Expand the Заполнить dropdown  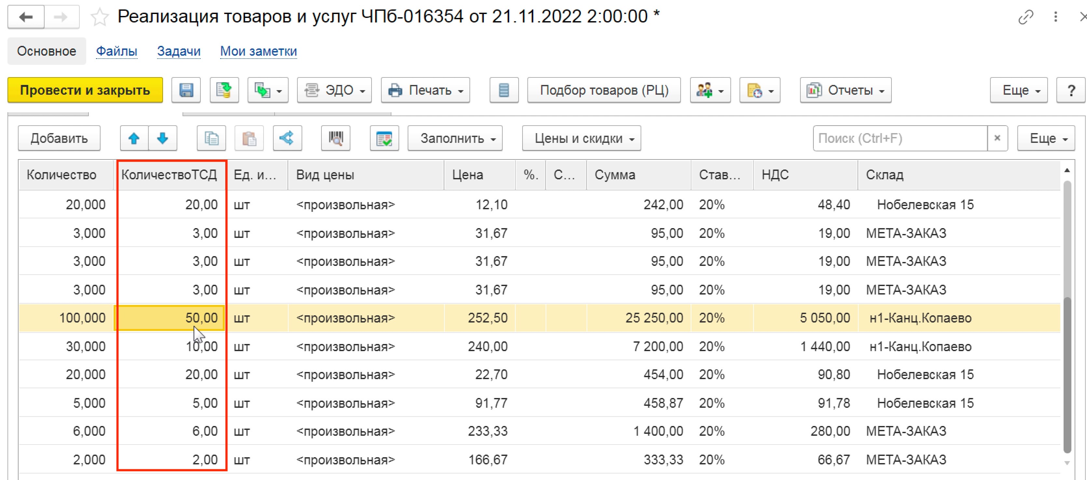pos(455,138)
